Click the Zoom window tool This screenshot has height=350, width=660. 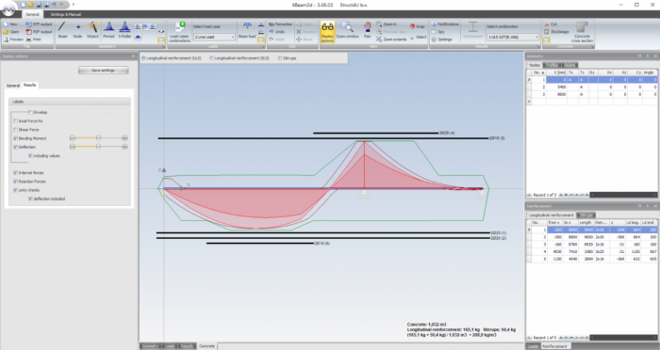click(347, 30)
